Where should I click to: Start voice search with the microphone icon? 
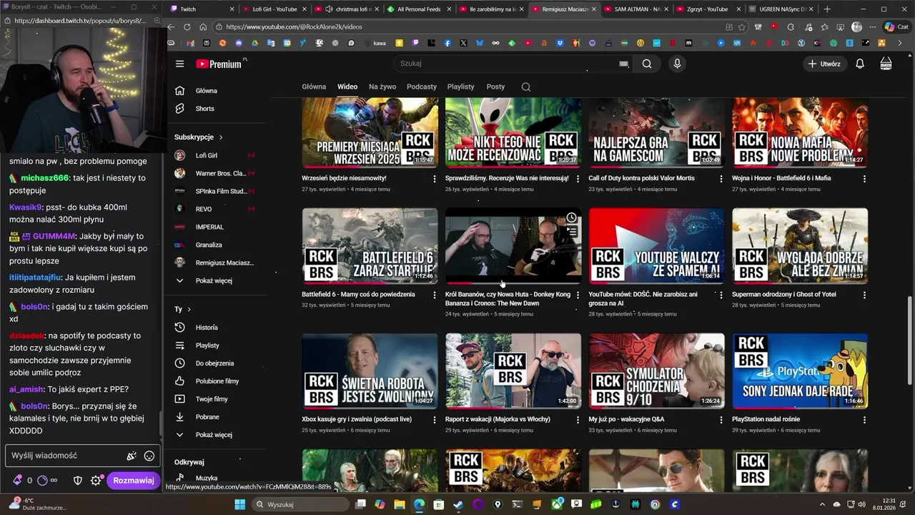[677, 64]
